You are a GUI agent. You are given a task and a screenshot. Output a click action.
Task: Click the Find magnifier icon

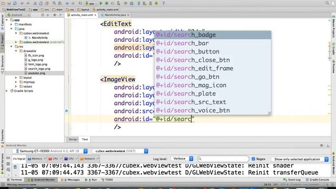(54, 3)
